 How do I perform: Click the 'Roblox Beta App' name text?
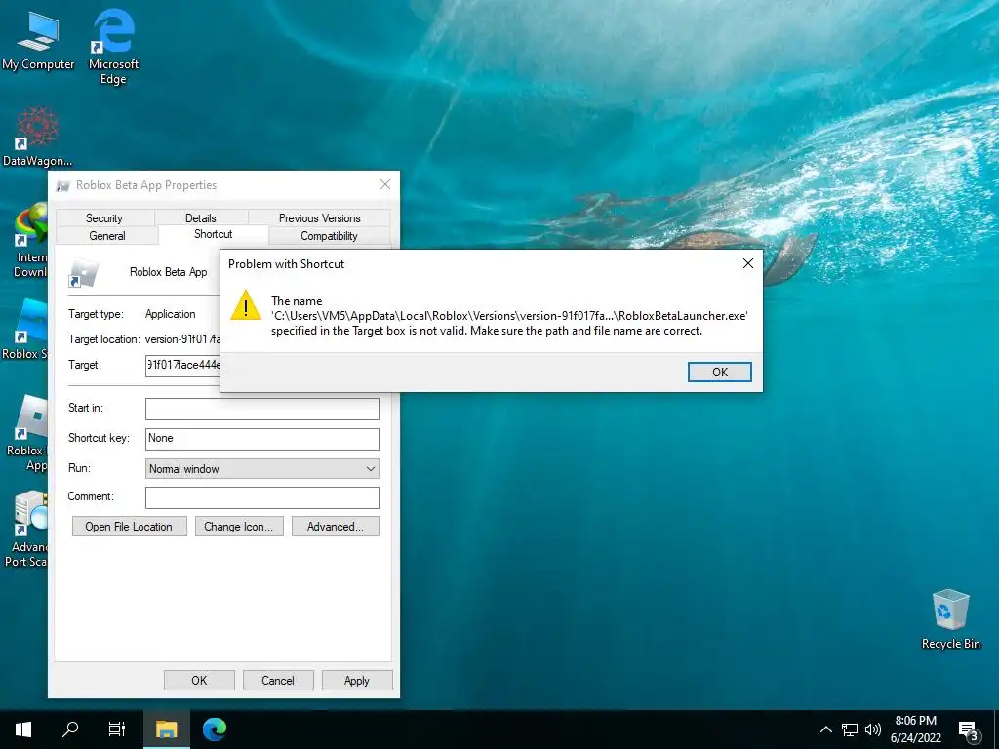coord(168,272)
